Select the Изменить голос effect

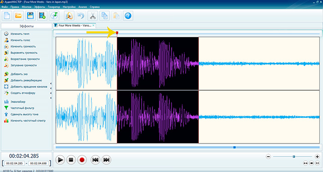coord(18,40)
